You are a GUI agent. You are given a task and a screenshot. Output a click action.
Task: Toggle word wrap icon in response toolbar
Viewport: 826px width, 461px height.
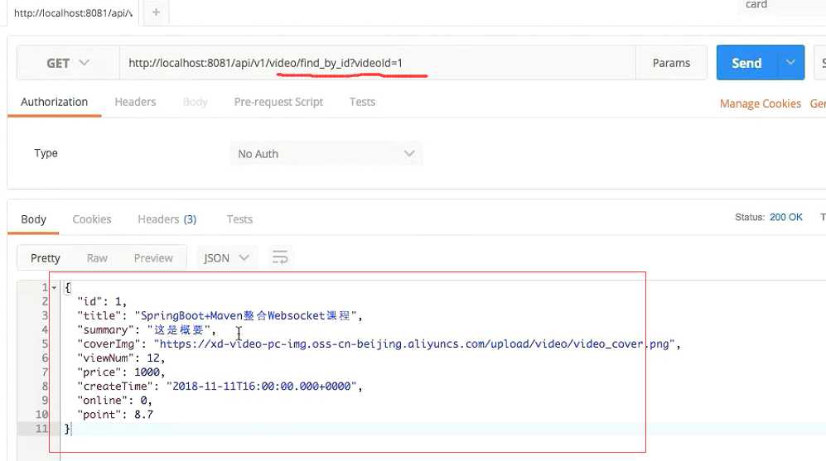coord(280,257)
